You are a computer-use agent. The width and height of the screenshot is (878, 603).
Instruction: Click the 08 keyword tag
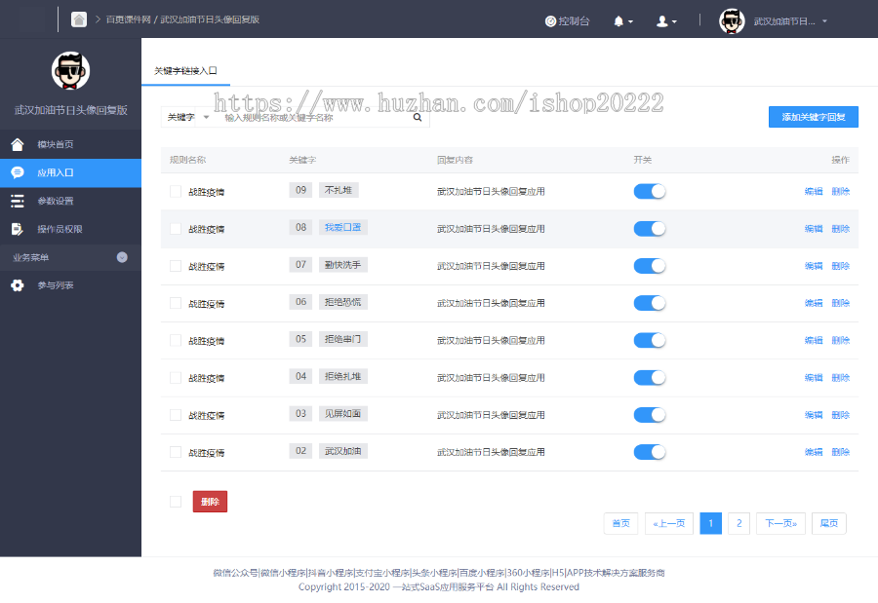click(x=301, y=227)
